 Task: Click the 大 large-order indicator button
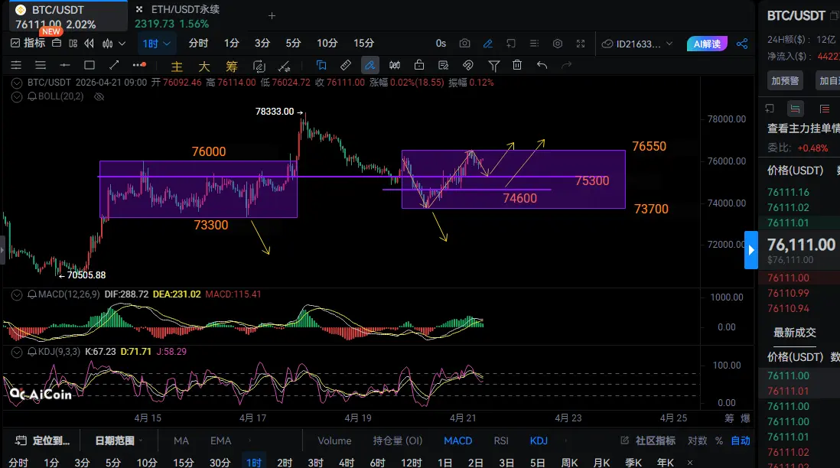204,67
